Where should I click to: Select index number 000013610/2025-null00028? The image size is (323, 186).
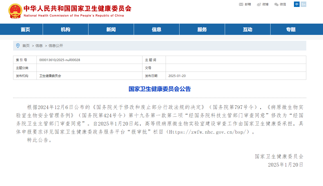pos(60,60)
